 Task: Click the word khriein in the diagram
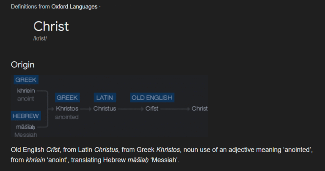(x=26, y=90)
